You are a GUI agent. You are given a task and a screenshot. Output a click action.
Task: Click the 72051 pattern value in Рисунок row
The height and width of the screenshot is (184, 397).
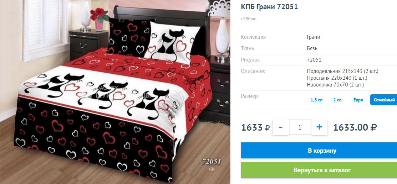pyautogui.click(x=314, y=60)
